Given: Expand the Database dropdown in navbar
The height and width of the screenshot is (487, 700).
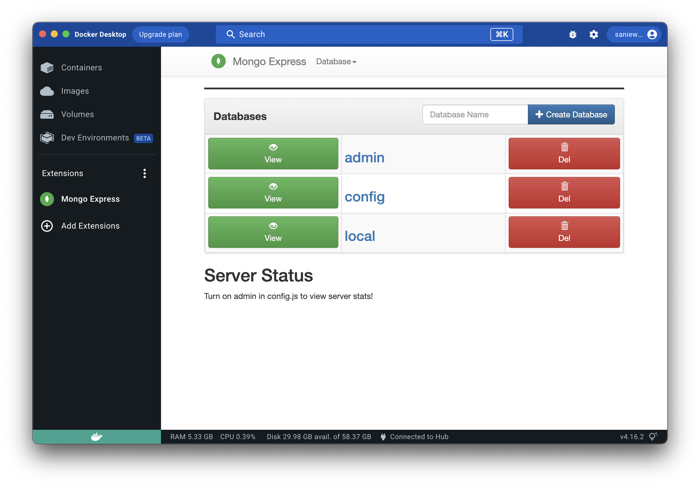Looking at the screenshot, I should [336, 62].
